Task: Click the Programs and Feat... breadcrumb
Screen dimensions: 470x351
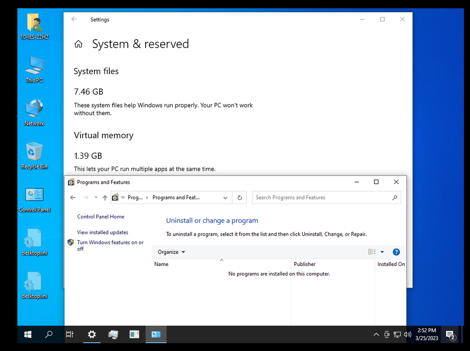Action: pos(176,197)
